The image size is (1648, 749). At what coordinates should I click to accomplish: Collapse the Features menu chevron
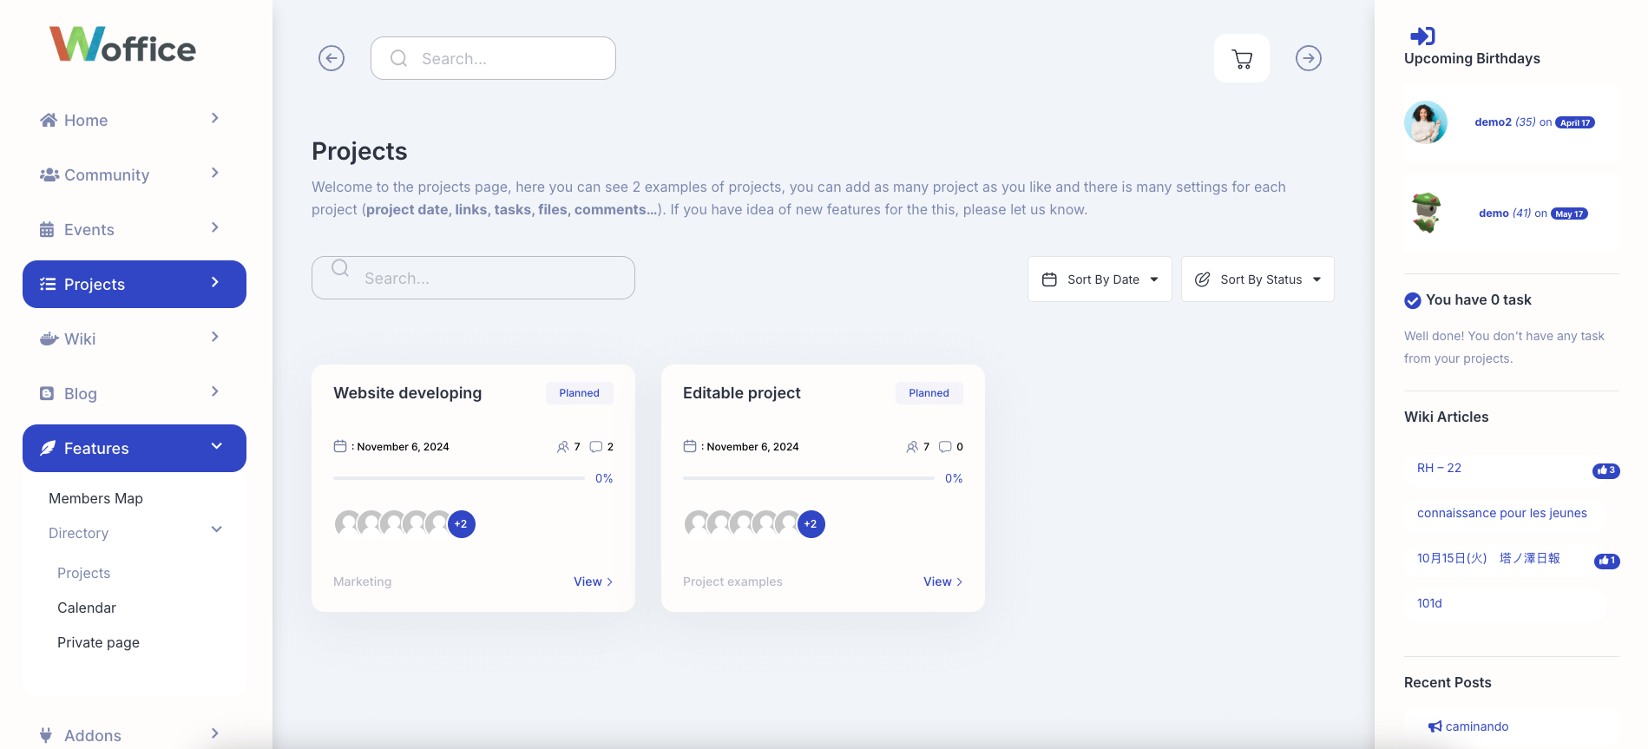pyautogui.click(x=216, y=446)
